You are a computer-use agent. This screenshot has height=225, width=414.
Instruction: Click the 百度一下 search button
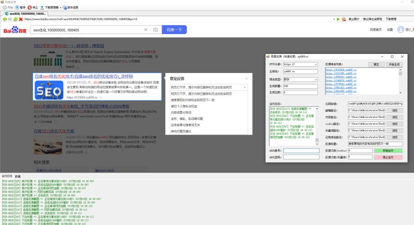click(174, 30)
